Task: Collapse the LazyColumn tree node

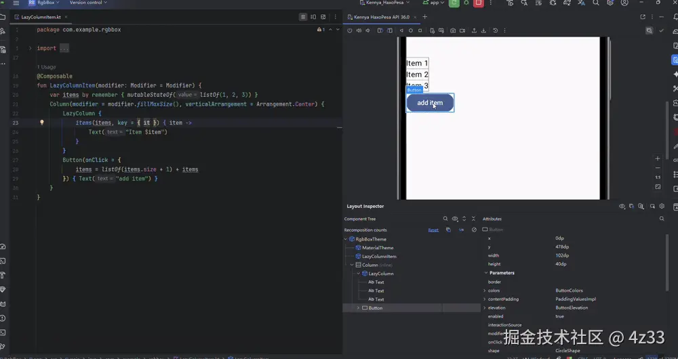Action: click(359, 274)
